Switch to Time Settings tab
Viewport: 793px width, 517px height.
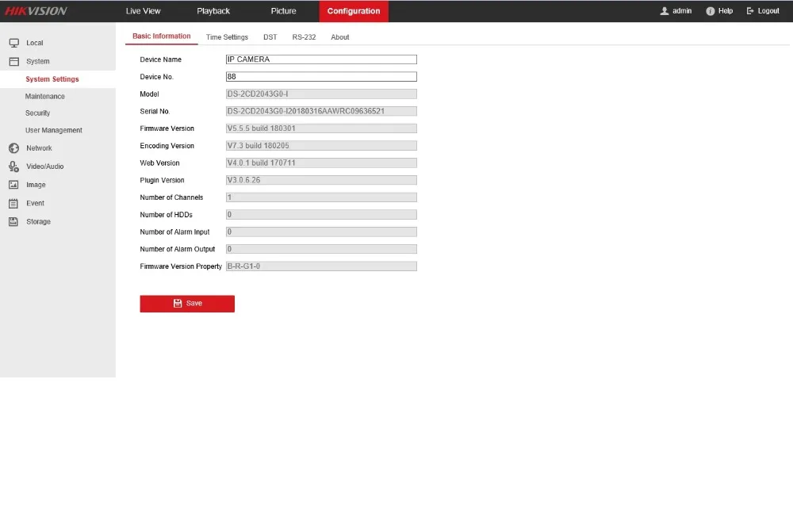click(x=227, y=37)
